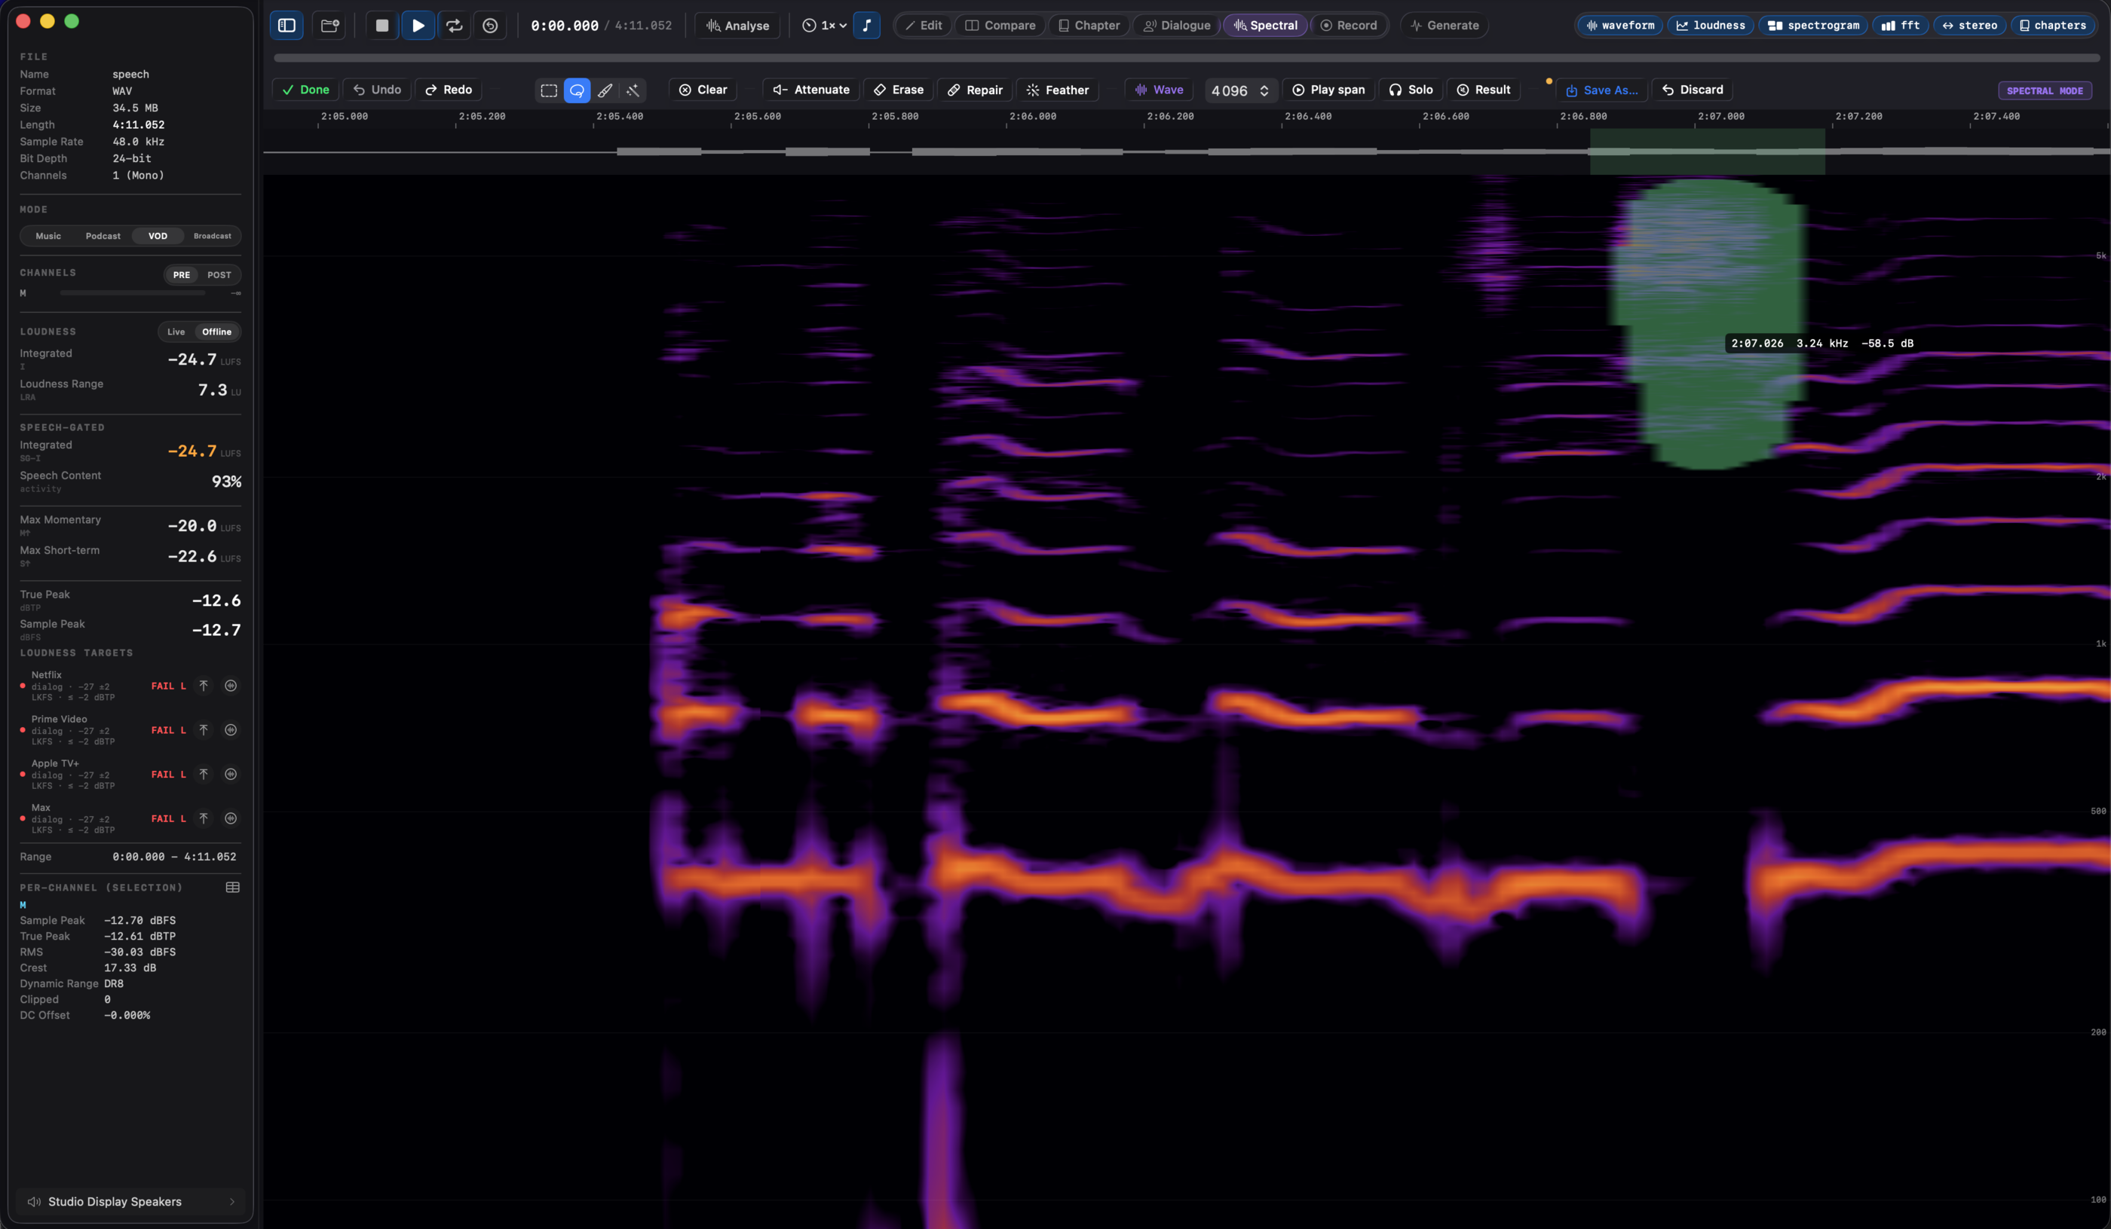The image size is (2111, 1229).
Task: Click Prime Video target normalize arrow icon
Action: pyautogui.click(x=204, y=730)
